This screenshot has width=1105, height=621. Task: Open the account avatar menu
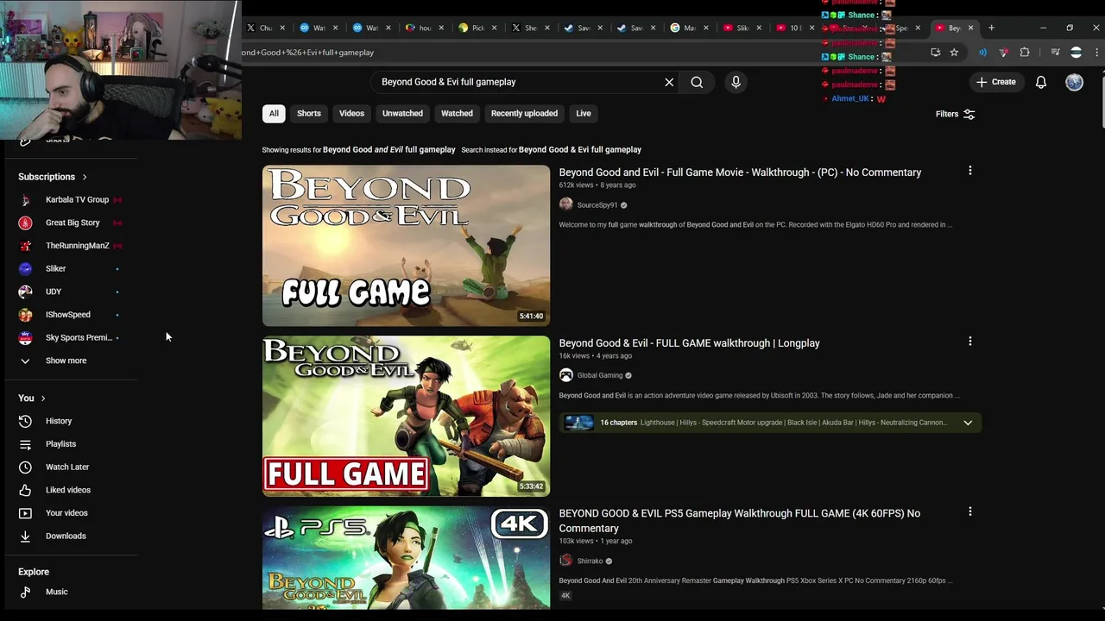[x=1074, y=82]
